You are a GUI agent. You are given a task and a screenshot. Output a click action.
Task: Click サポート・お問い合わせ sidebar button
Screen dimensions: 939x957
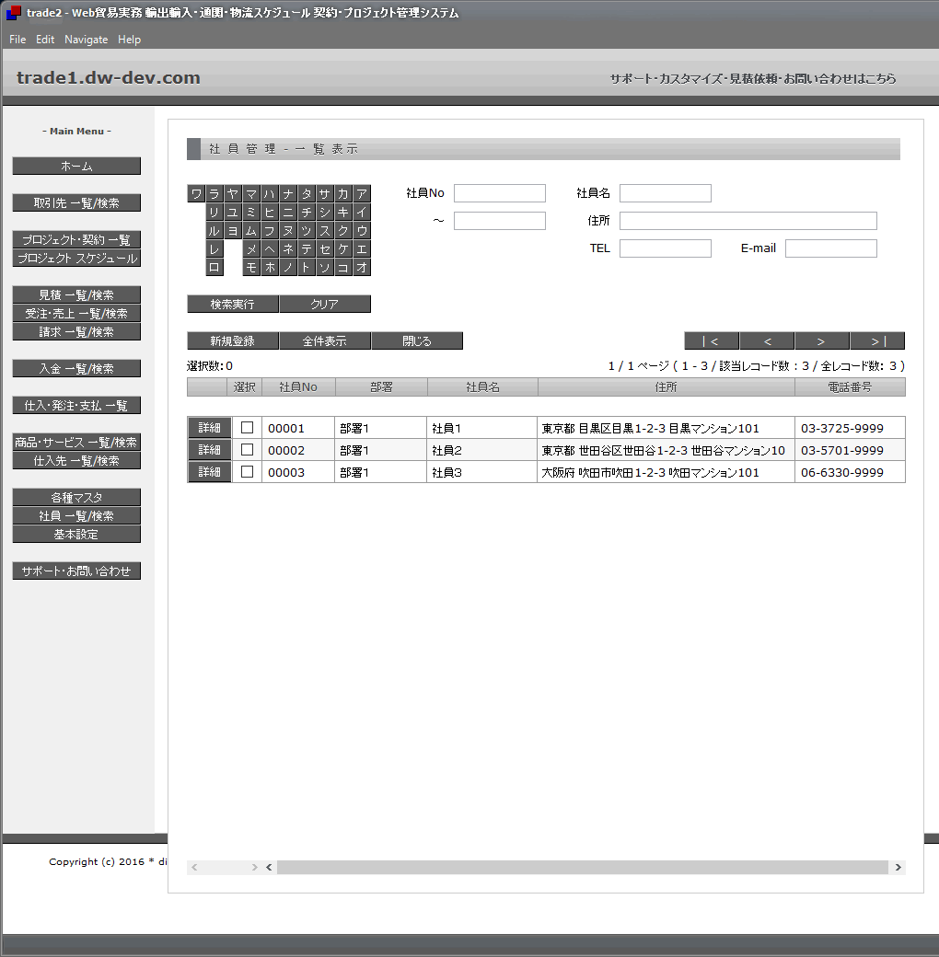click(x=76, y=571)
